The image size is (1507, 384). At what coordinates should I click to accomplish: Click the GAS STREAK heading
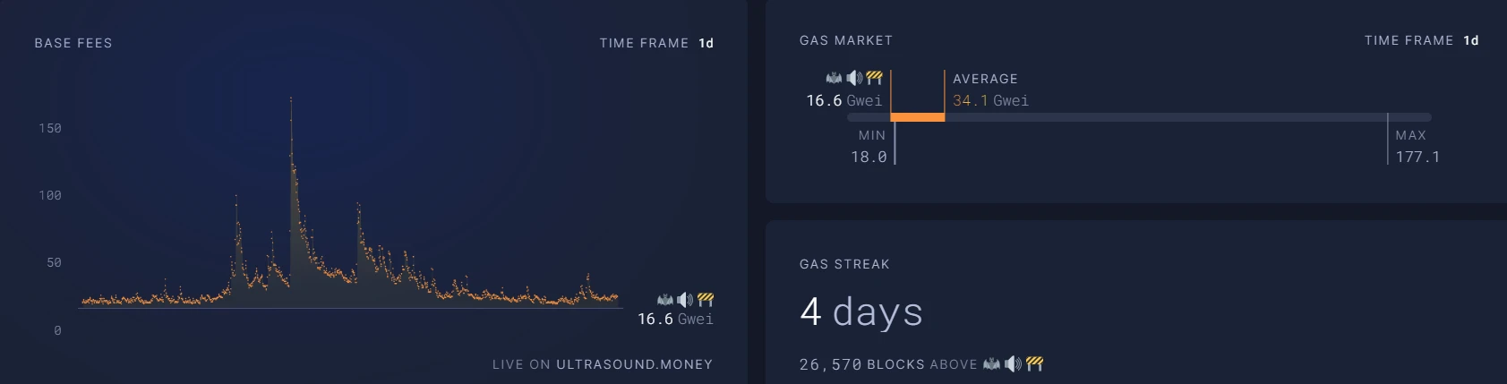click(844, 264)
